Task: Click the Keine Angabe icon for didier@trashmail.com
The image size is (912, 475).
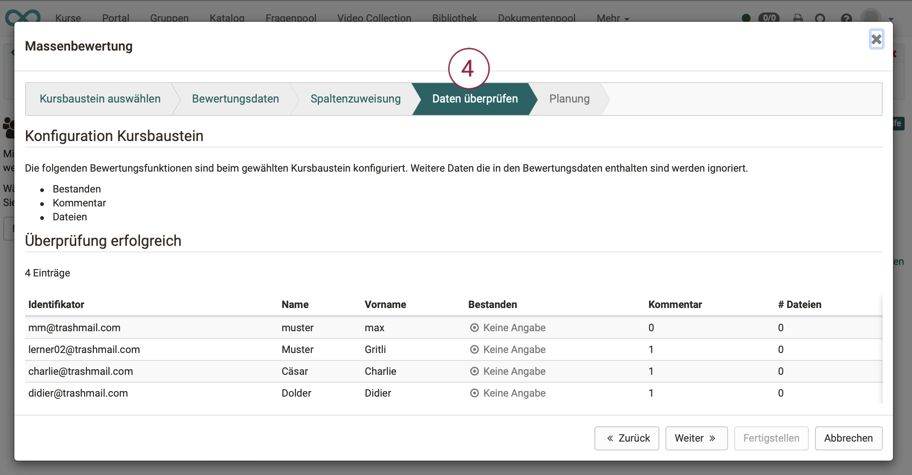Action: (x=474, y=393)
